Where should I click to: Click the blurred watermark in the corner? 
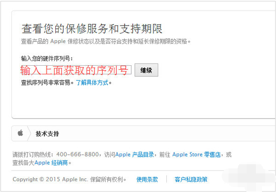249,177
